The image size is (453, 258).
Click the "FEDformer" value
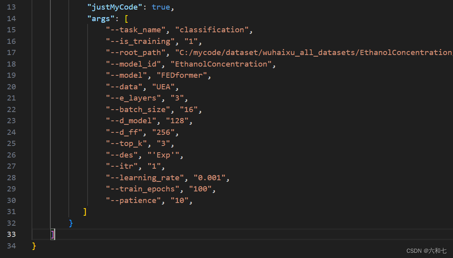coord(182,75)
